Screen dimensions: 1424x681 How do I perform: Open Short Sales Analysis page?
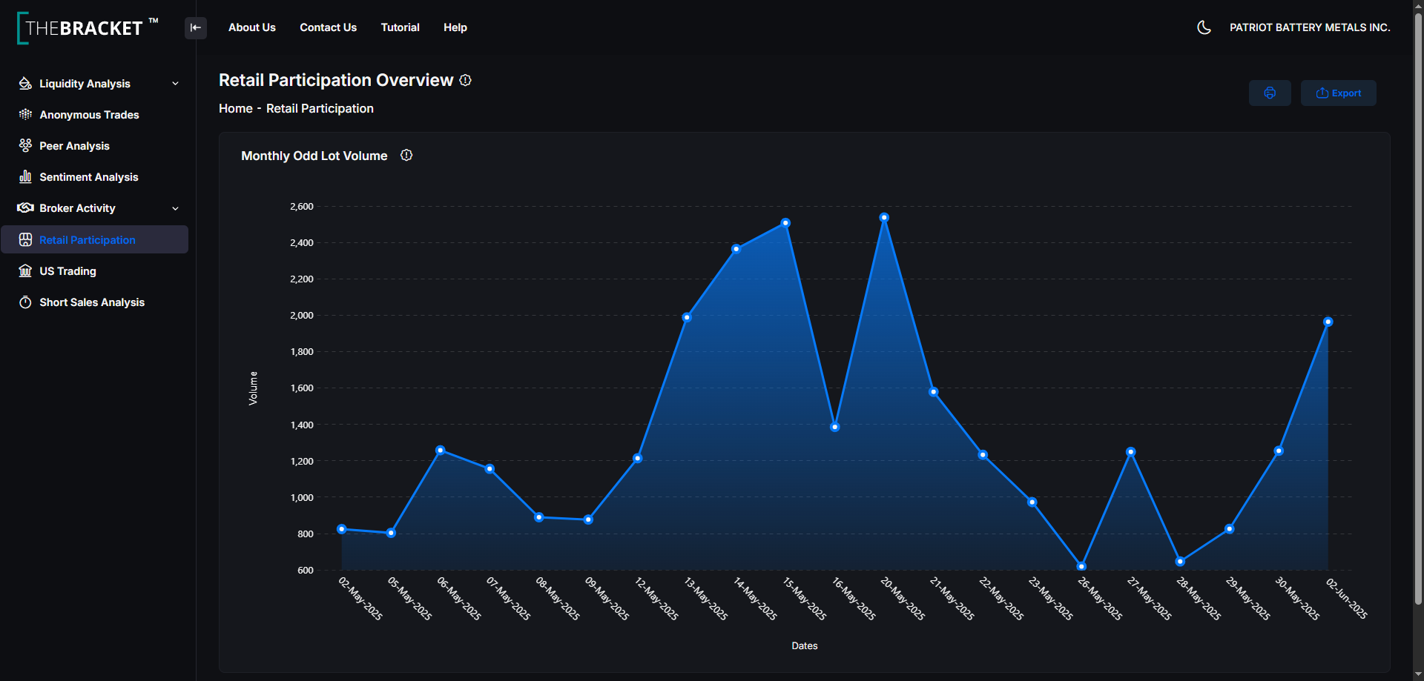pyautogui.click(x=92, y=302)
